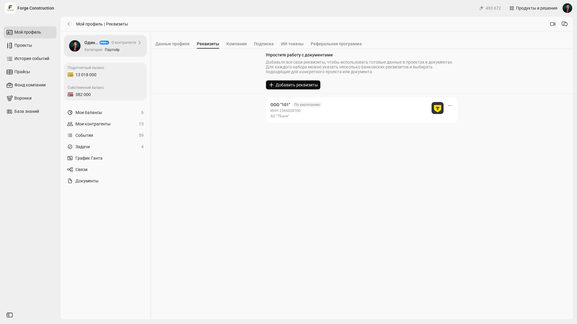The height and width of the screenshot is (324, 577).
Task: Click the Forge Construction logo
Action: [x=10, y=8]
